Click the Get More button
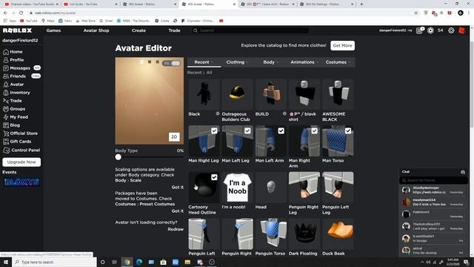This screenshot has width=474, height=267. 342,45
